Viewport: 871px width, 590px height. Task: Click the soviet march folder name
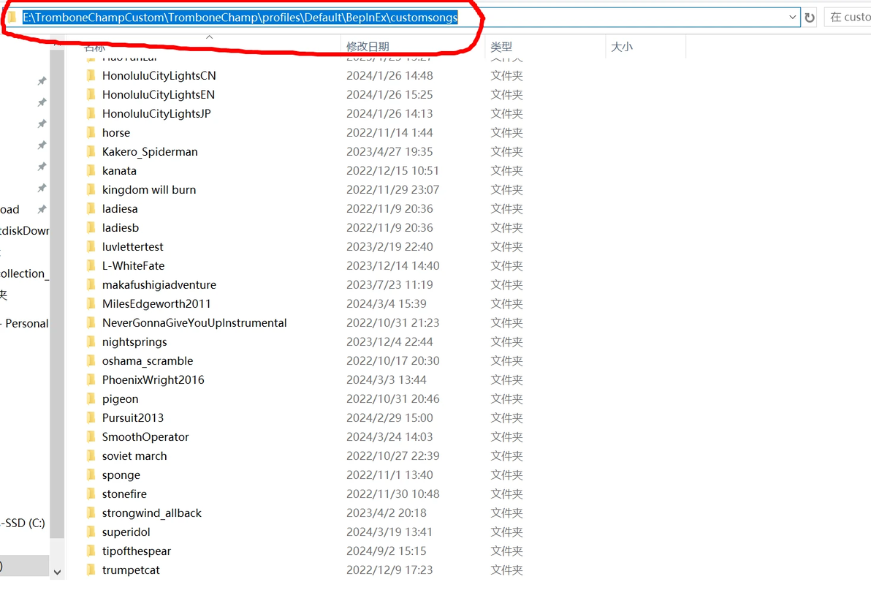pos(134,456)
